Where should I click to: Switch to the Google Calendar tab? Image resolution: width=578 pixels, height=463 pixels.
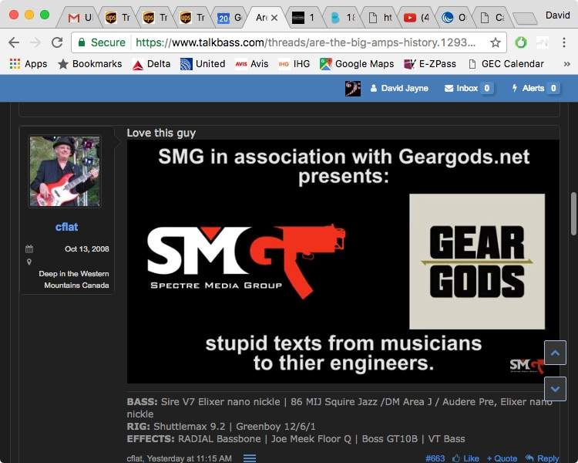[x=230, y=17]
